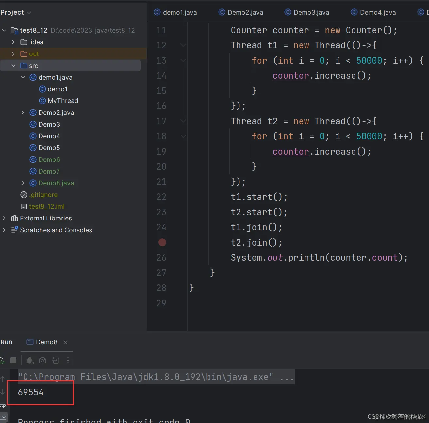Remove the breakpoint on the t2.join() line
Viewport: 429px width, 423px height.
[162, 242]
